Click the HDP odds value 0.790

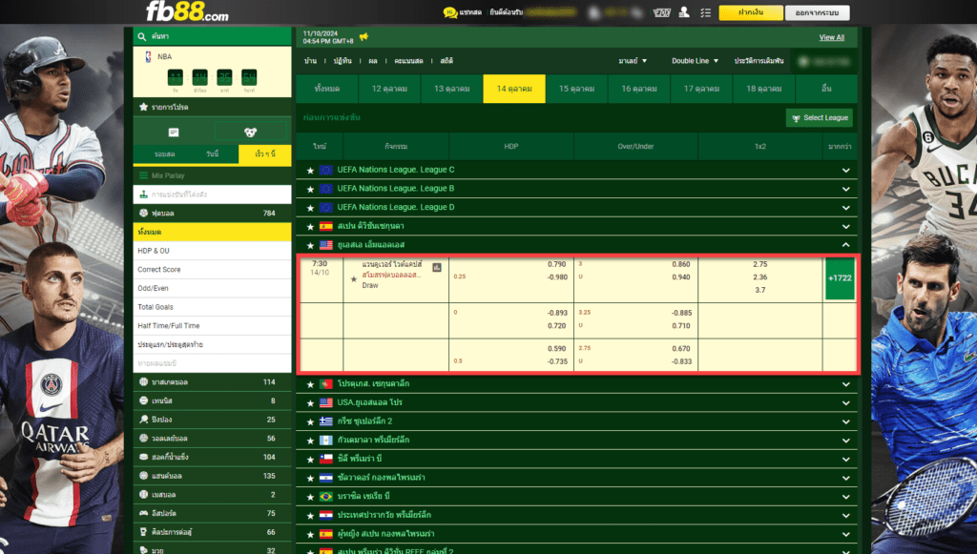tap(557, 264)
